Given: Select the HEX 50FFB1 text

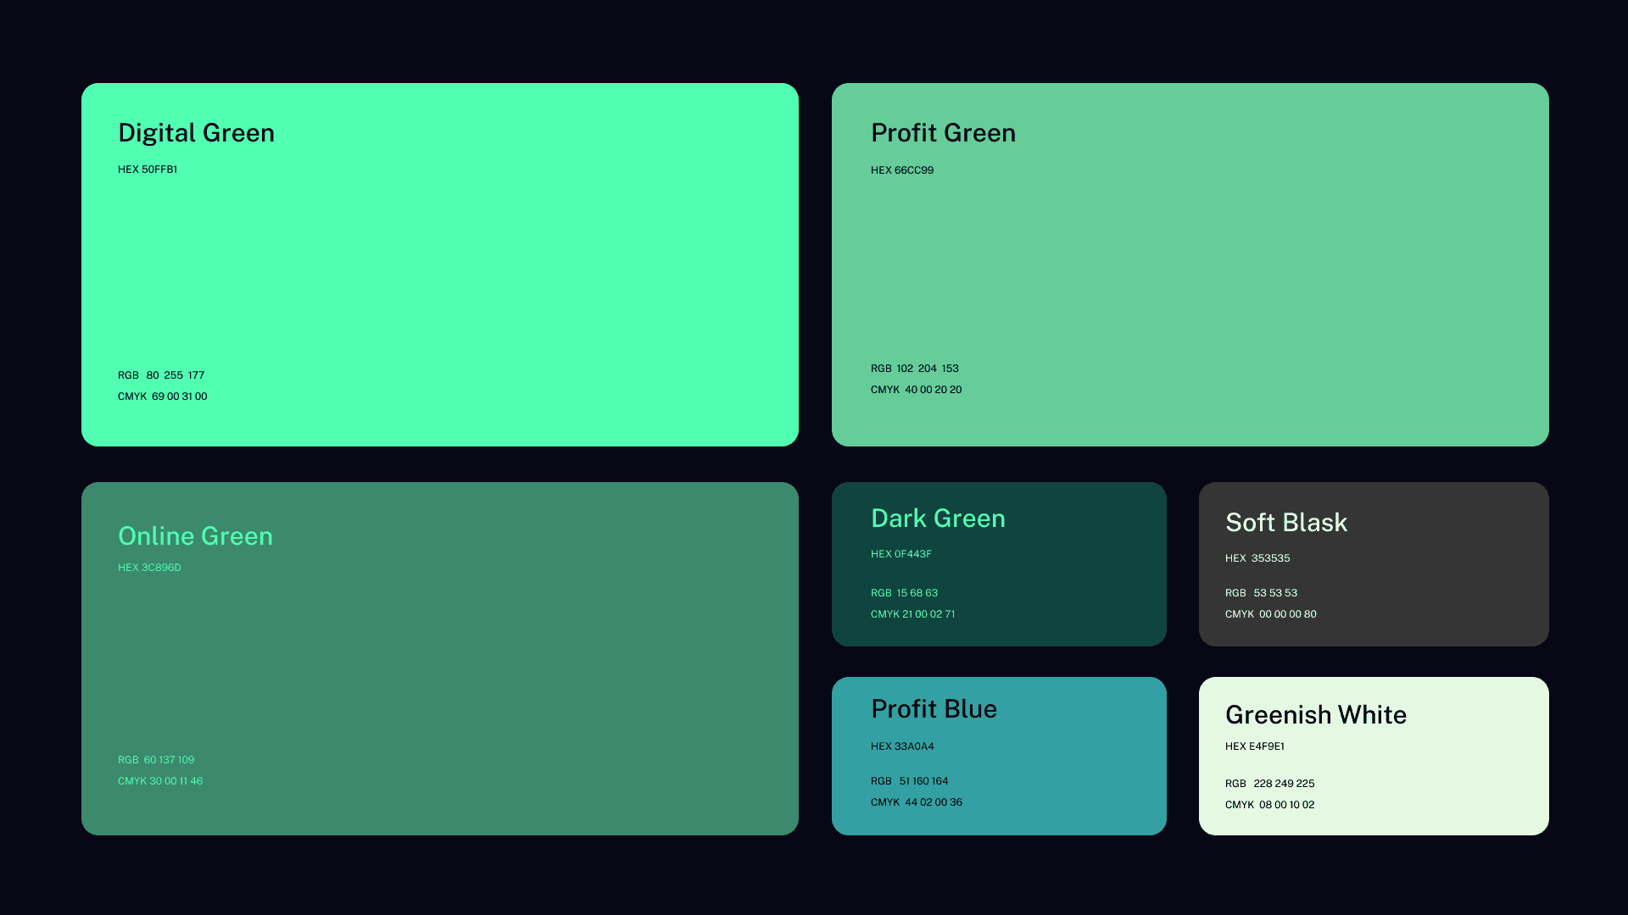Looking at the screenshot, I should pos(148,169).
